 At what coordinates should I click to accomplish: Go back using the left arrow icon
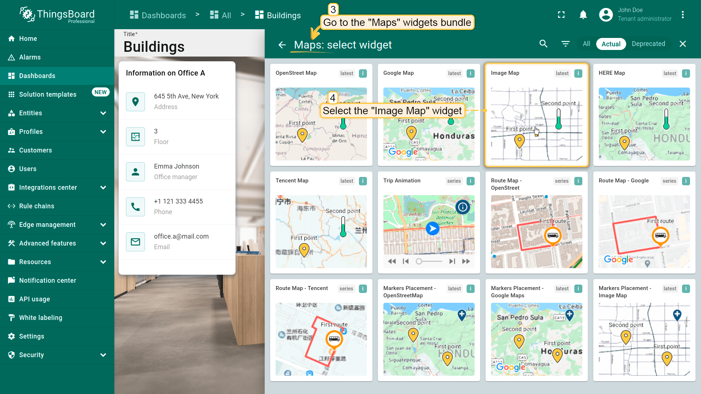click(282, 45)
